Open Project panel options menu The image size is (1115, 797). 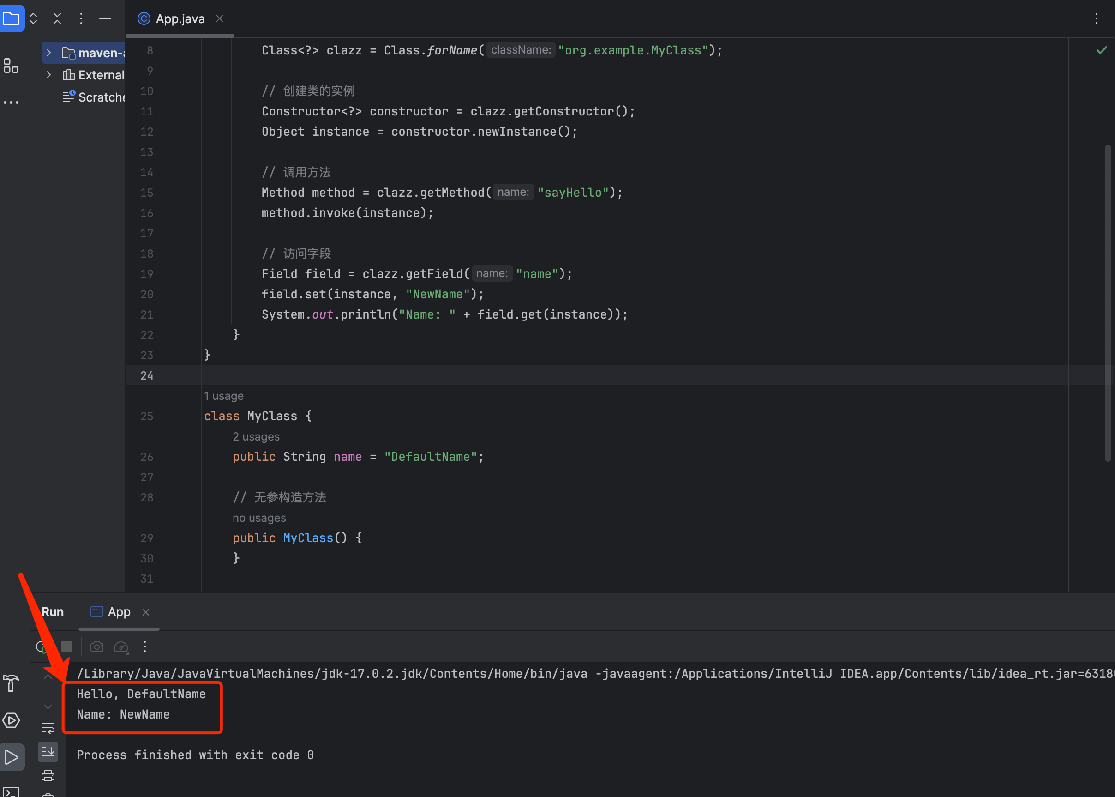(x=81, y=19)
